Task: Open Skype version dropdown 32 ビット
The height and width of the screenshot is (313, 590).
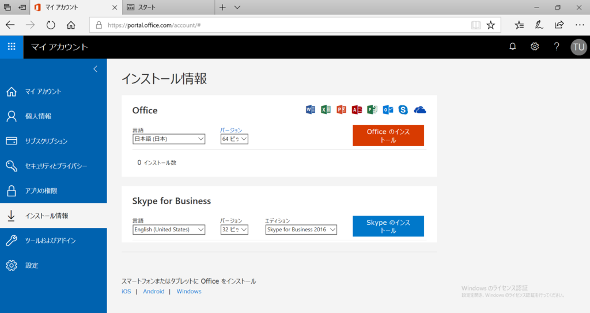Action: tap(235, 230)
